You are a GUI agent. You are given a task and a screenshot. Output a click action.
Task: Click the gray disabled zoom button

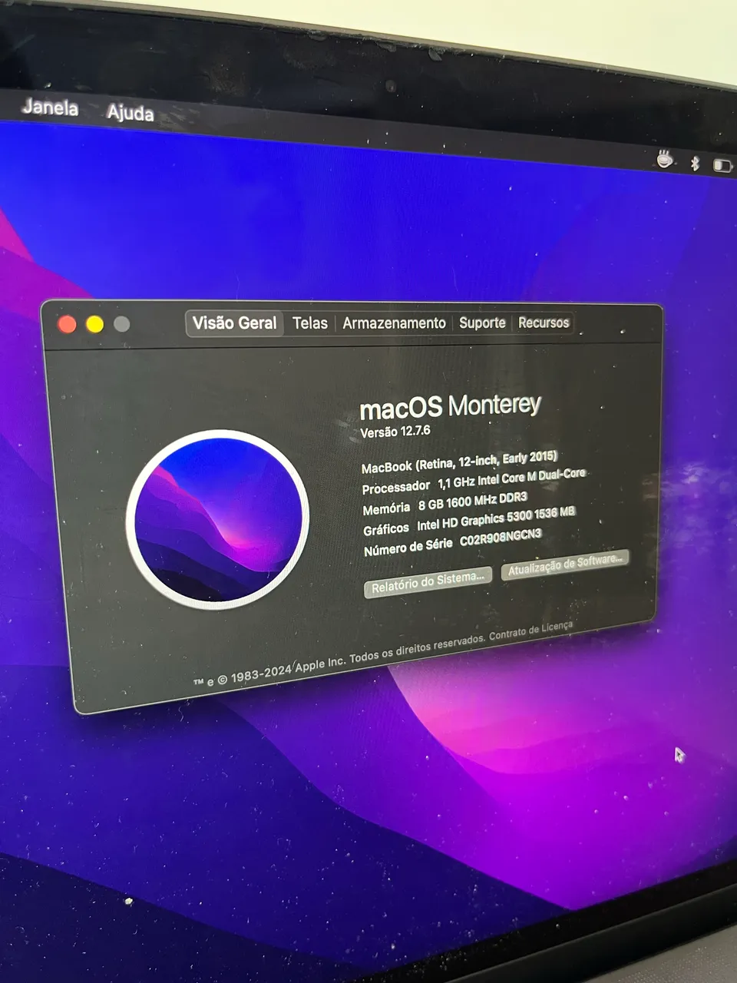(121, 324)
